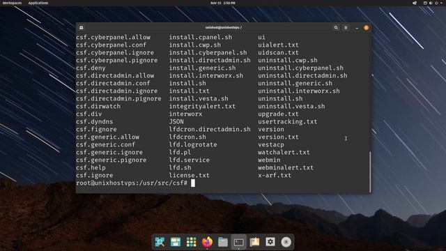Click the file name csf.fignore

click(96, 130)
